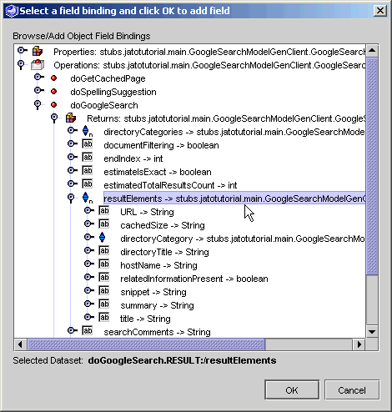Expand the directoryCategories node
The width and height of the screenshot is (392, 412).
pos(72,130)
